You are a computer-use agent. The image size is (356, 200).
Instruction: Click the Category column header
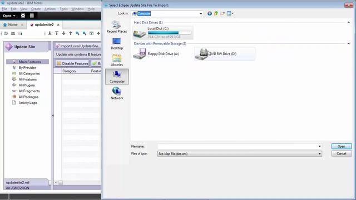pos(69,71)
